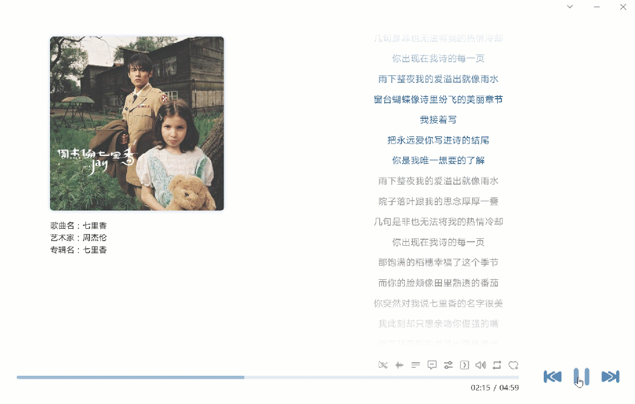Click the 七里香 album cover art
635x404 pixels.
coord(137,123)
